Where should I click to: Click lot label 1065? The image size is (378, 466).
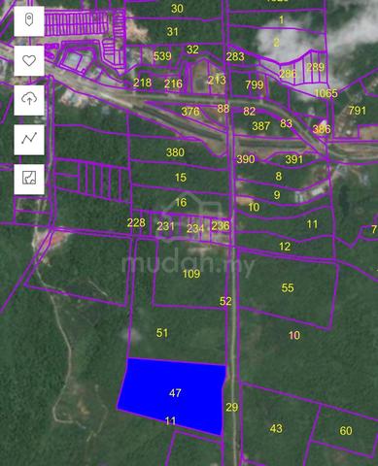tap(326, 93)
